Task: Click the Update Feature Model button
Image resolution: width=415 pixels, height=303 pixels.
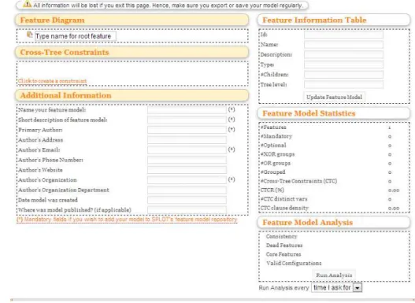Action: (334, 98)
